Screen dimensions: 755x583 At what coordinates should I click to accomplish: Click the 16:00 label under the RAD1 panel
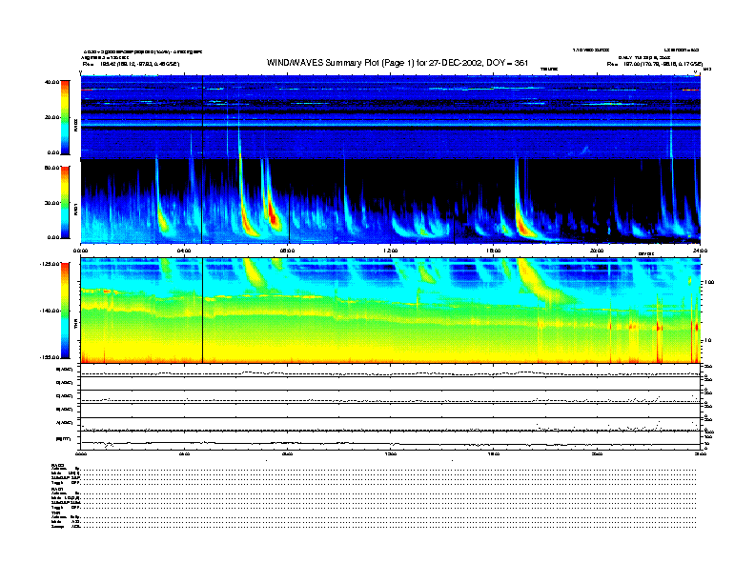(x=494, y=251)
